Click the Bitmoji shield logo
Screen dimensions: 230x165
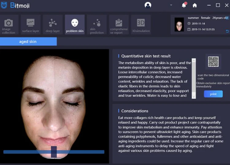coord(4,5)
